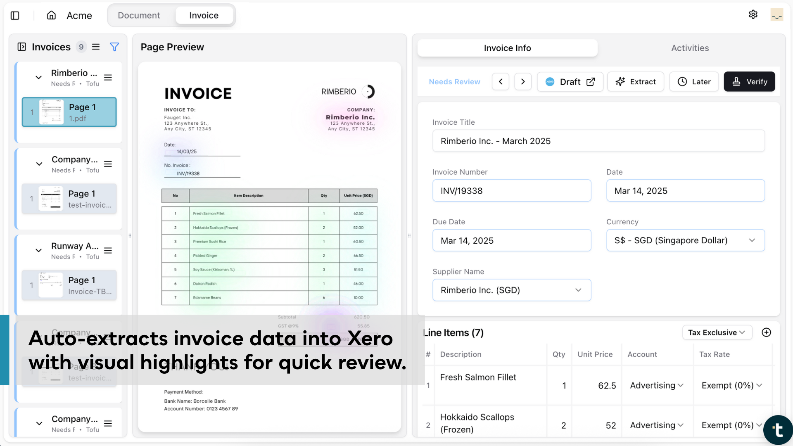Click the Extract button
Image resolution: width=793 pixels, height=446 pixels.
click(x=636, y=81)
